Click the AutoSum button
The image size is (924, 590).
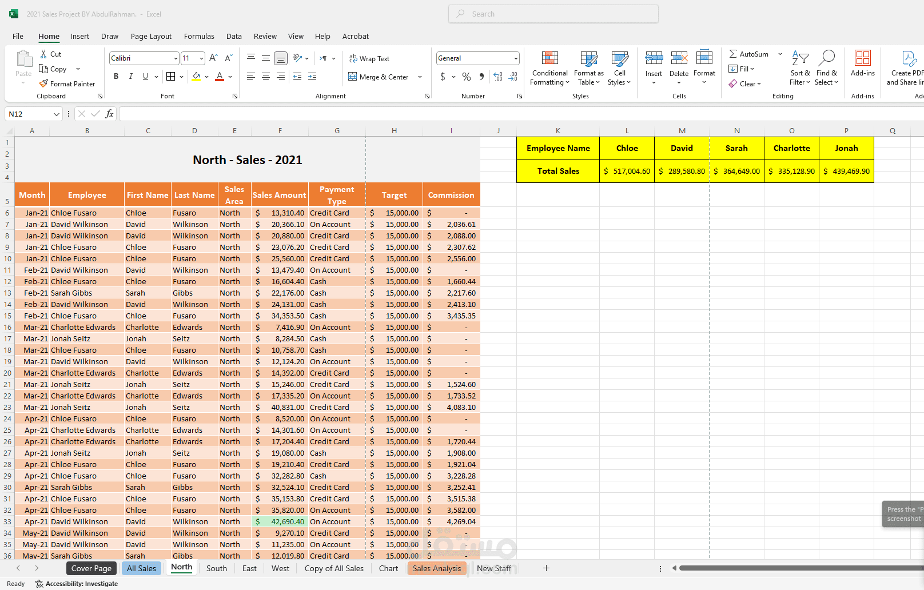click(748, 54)
